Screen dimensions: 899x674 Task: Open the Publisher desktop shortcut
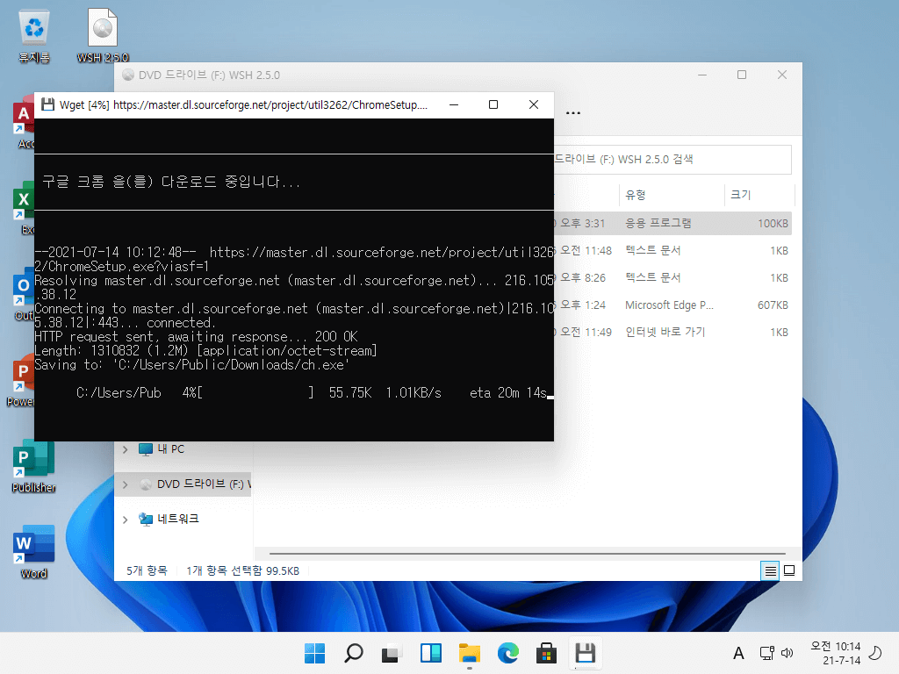34,467
